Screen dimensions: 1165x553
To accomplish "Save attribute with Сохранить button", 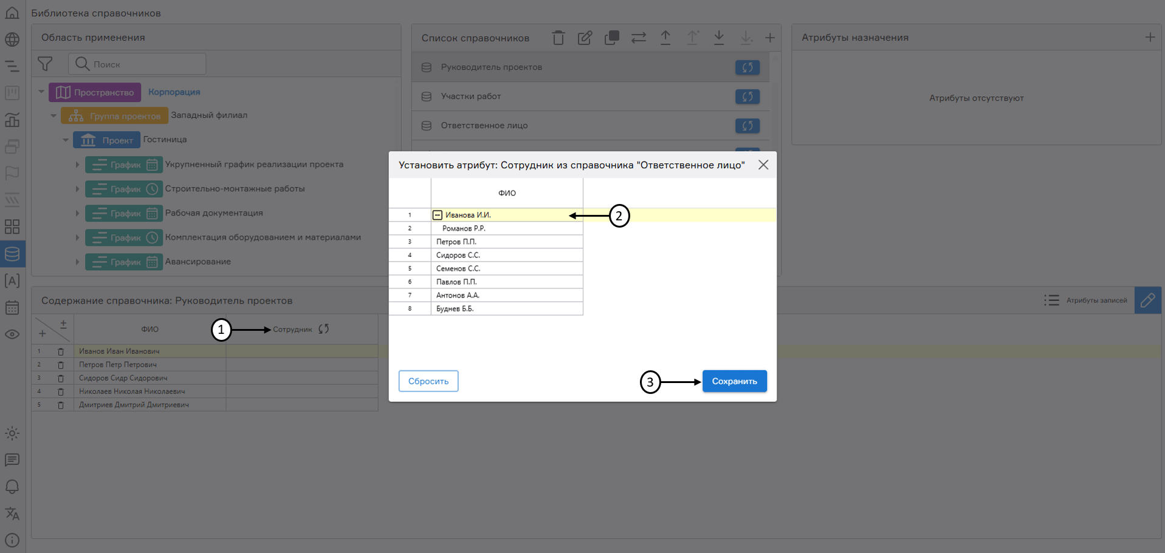I will click(734, 381).
